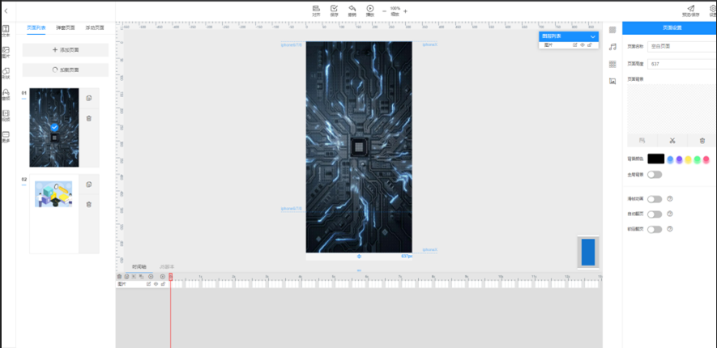The image size is (717, 348).
Task: Switch to the floating pages (浮动页面) tab
Action: (x=94, y=28)
